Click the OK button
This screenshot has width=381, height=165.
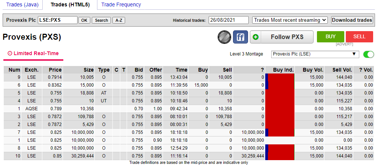(x=84, y=20)
